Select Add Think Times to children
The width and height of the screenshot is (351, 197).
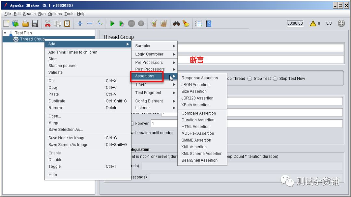click(x=88, y=52)
